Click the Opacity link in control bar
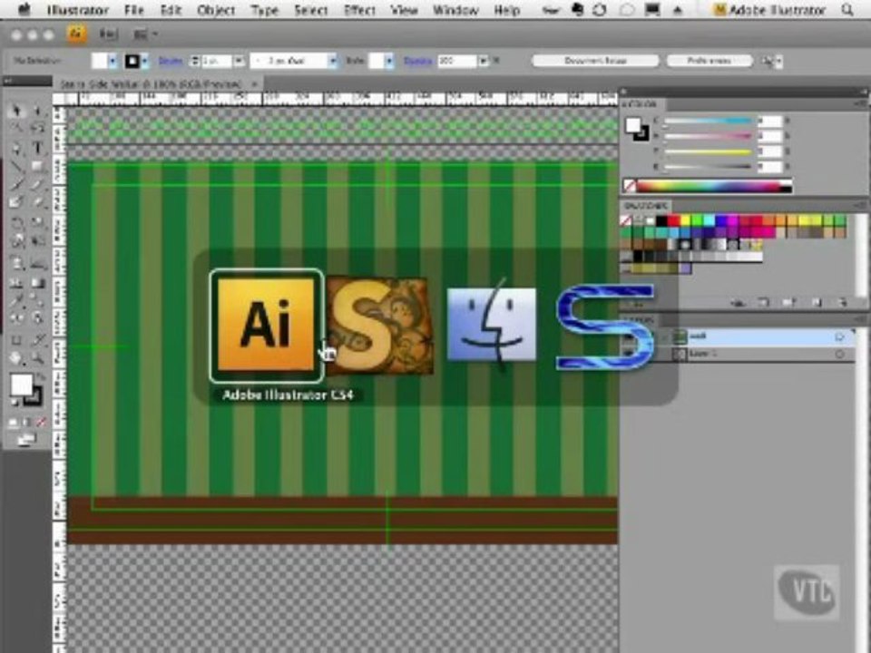 tap(417, 61)
